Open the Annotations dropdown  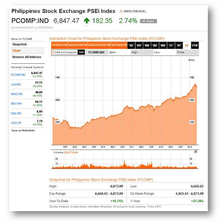point(99,45)
